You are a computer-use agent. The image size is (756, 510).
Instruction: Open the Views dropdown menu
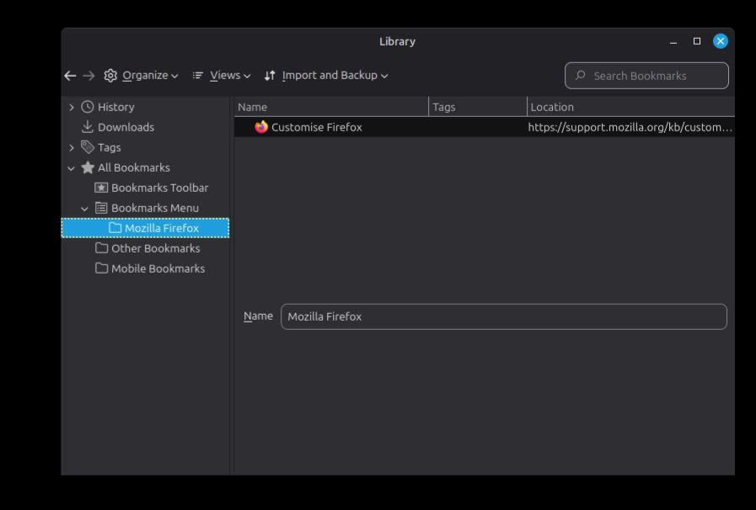click(x=222, y=76)
